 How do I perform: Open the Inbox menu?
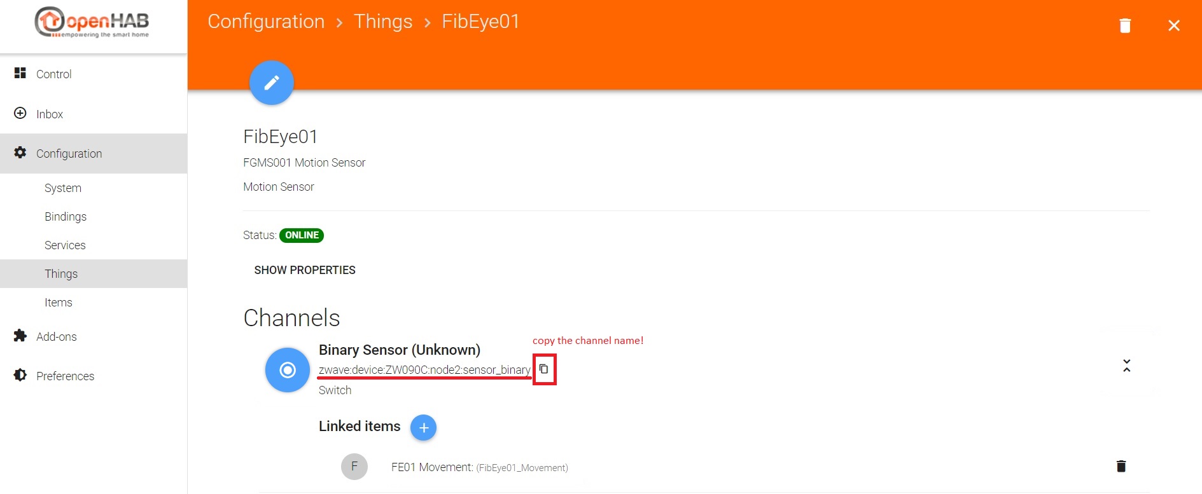(49, 114)
